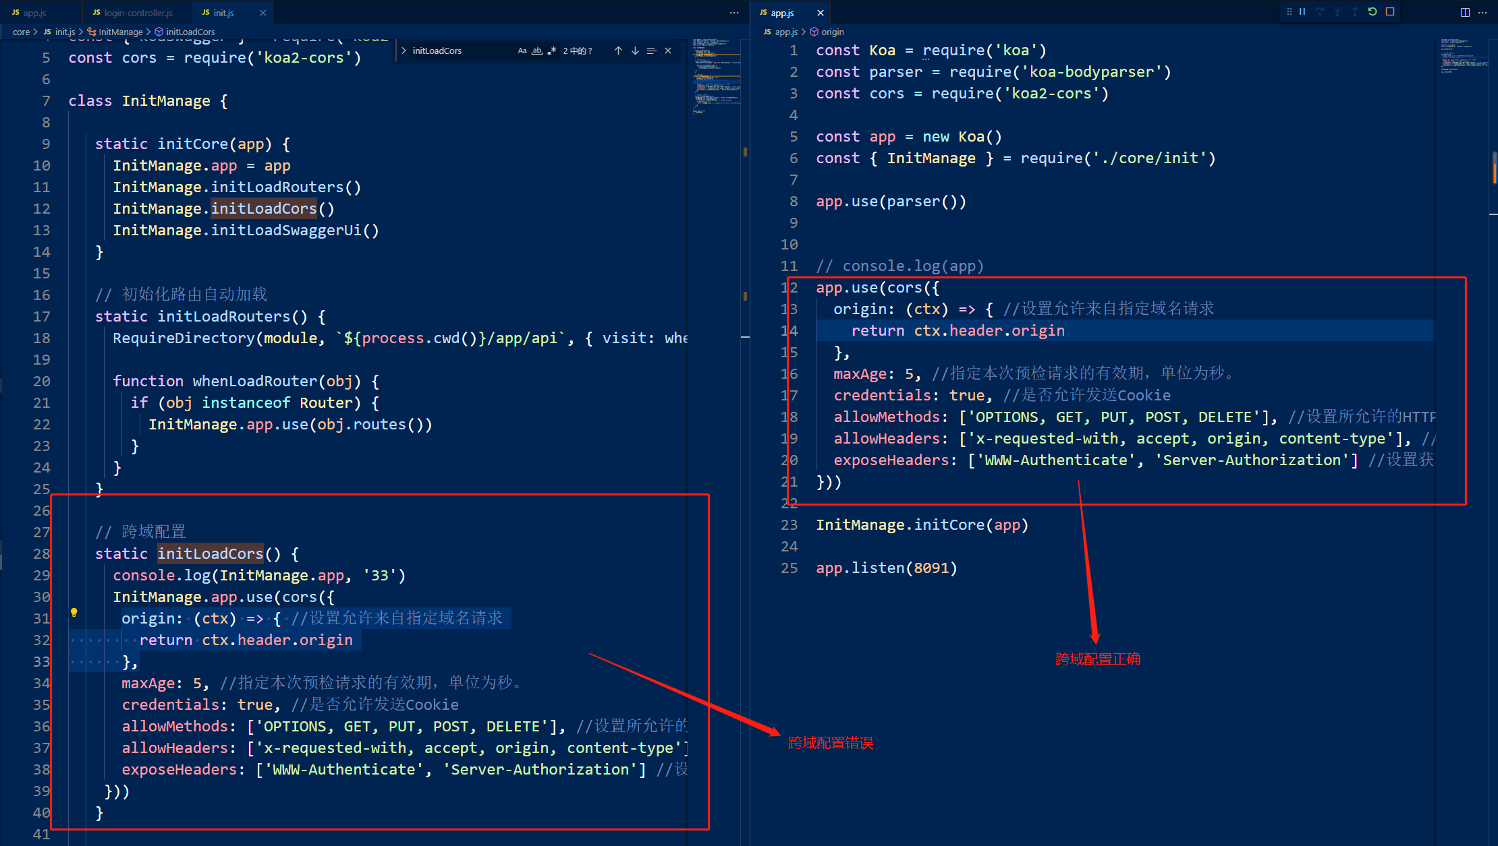This screenshot has width=1498, height=846.
Task: Close the find widget
Action: pyautogui.click(x=668, y=51)
